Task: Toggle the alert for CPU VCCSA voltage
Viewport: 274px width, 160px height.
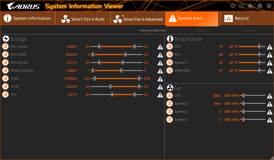Action: tap(160, 63)
